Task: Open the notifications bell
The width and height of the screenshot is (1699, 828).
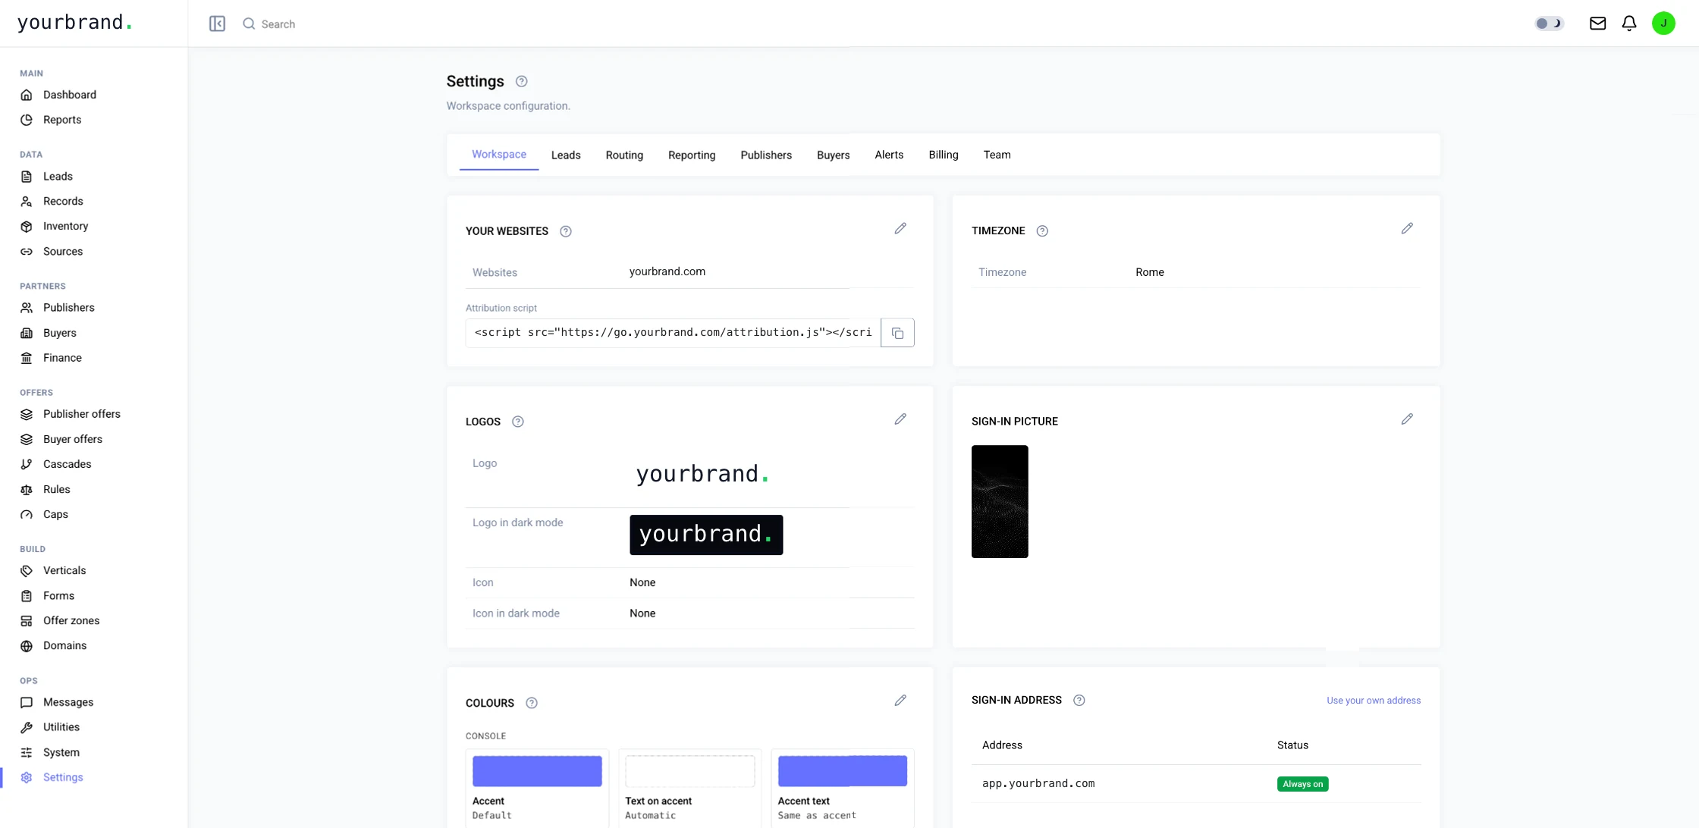Action: click(x=1629, y=24)
